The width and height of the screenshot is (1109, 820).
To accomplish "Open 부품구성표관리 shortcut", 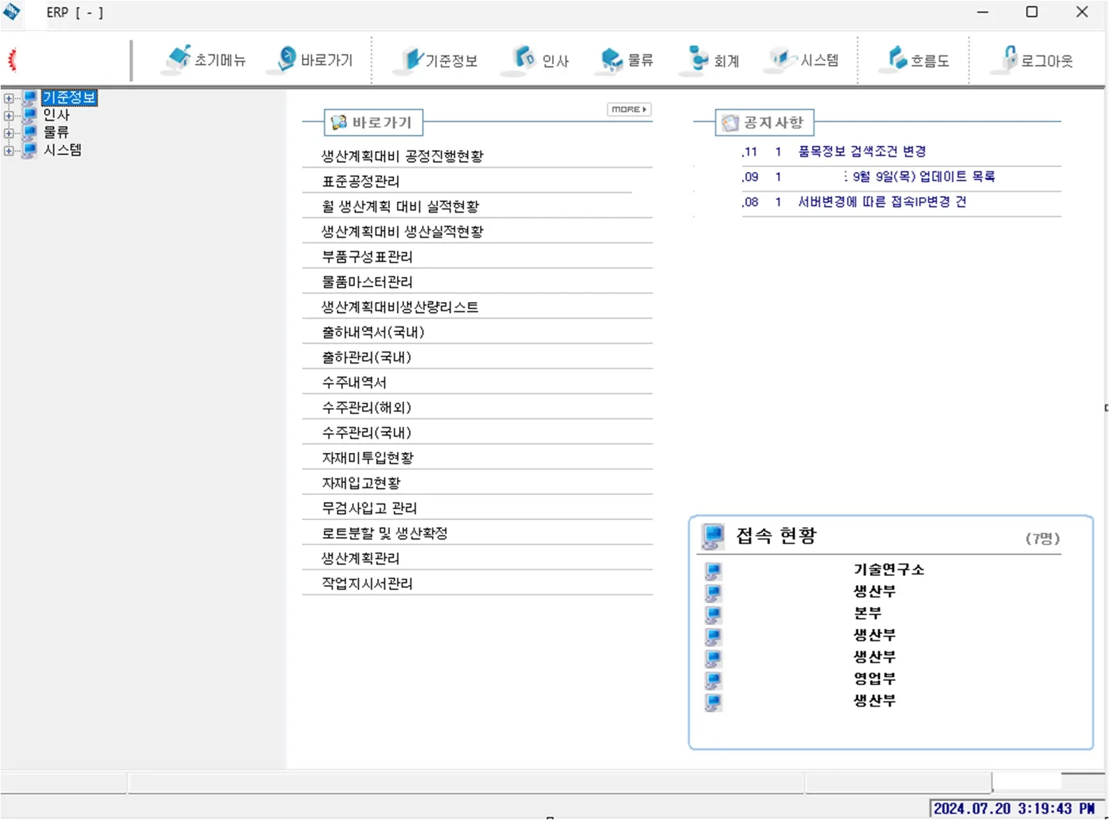I will click(x=367, y=257).
